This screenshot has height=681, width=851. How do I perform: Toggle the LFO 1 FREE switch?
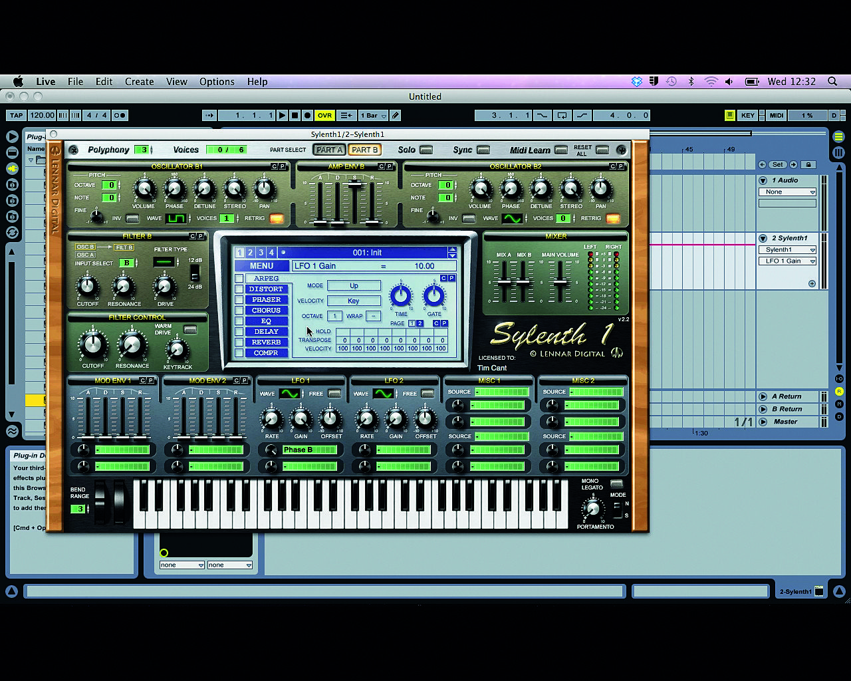(x=334, y=394)
